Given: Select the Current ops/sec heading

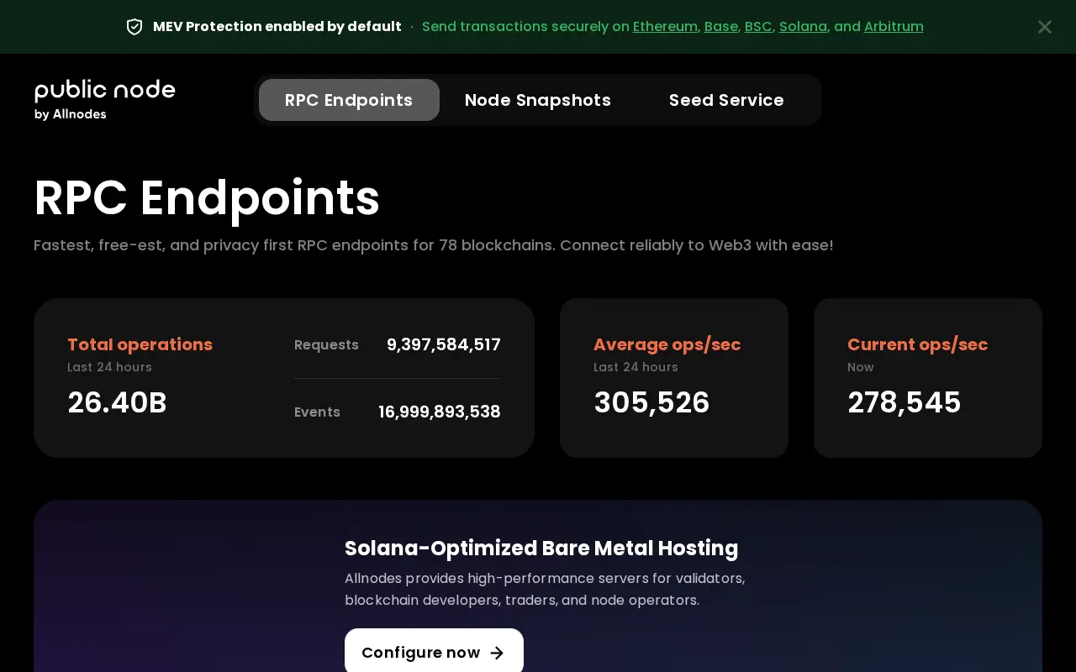Looking at the screenshot, I should tap(917, 344).
